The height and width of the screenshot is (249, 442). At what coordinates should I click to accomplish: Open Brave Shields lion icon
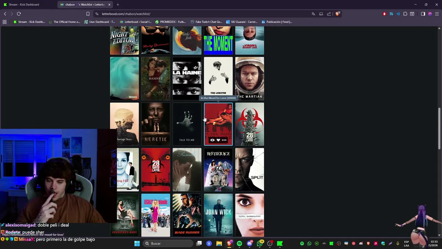[x=337, y=14]
